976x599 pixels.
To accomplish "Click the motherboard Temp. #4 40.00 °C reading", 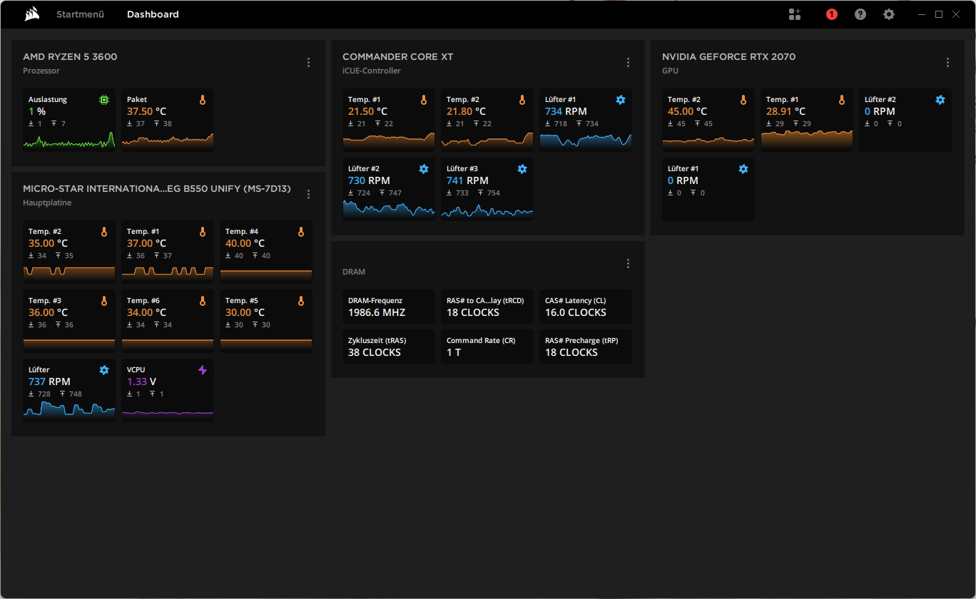I will coord(245,244).
